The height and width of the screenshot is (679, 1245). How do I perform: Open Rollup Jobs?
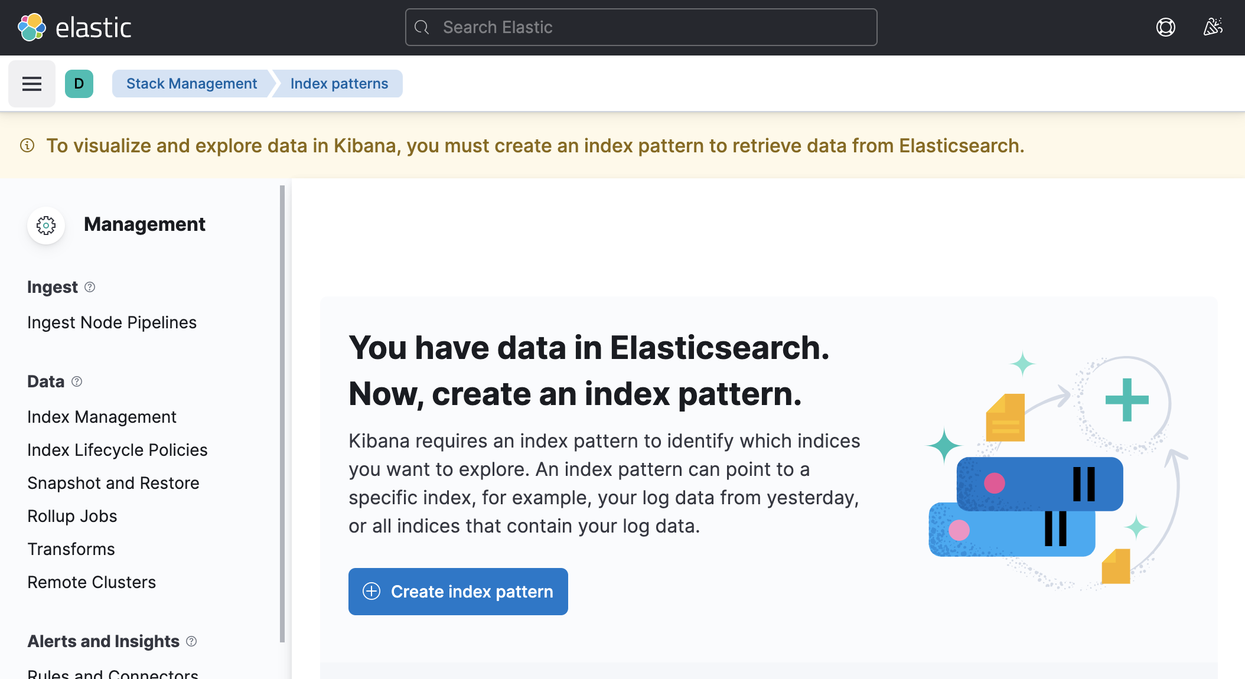pos(71,515)
